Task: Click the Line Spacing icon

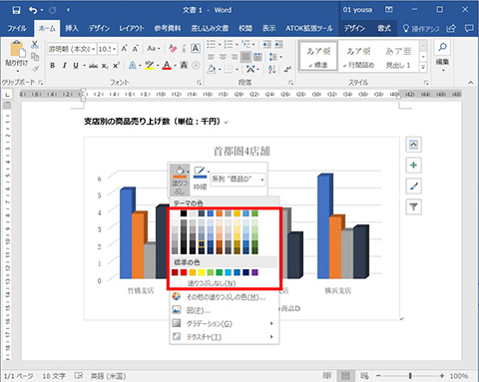Action: [x=273, y=57]
